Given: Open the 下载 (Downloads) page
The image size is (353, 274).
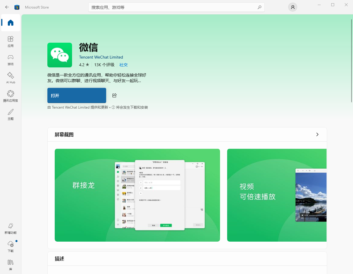Looking at the screenshot, I should [11, 247].
